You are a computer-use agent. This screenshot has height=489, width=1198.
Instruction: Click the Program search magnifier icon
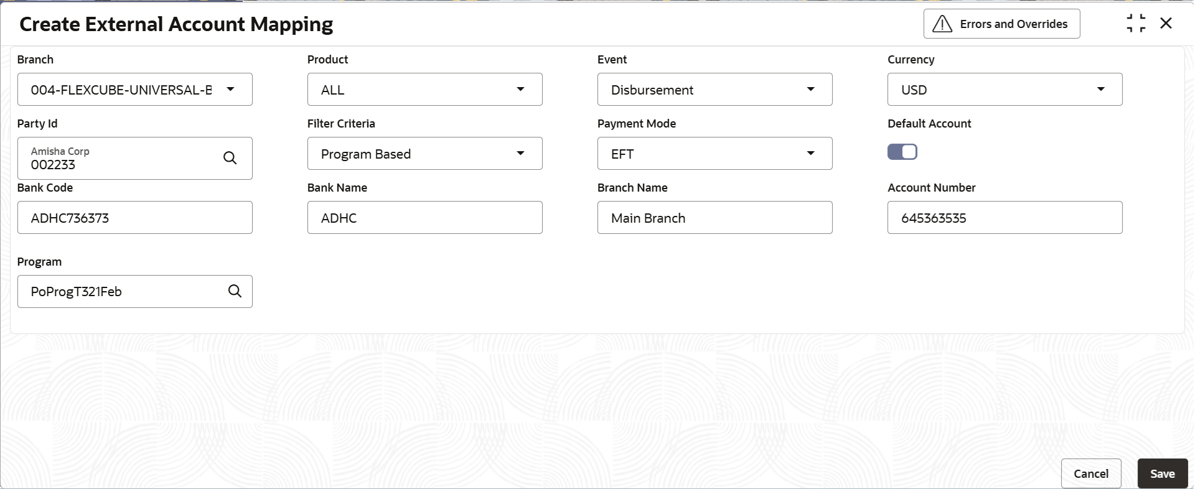(x=235, y=291)
